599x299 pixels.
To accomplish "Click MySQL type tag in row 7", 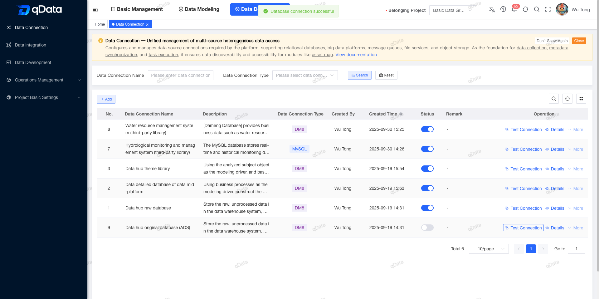I will [299, 149].
